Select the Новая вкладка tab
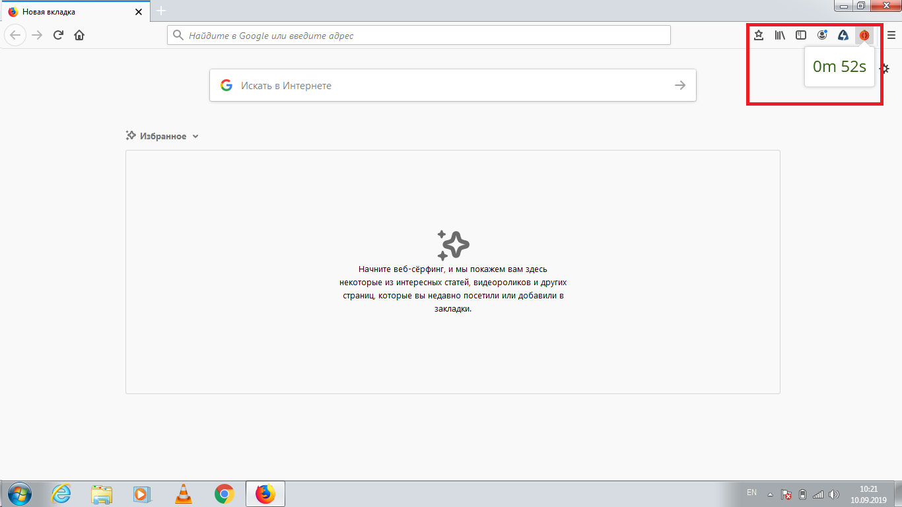 [x=75, y=11]
